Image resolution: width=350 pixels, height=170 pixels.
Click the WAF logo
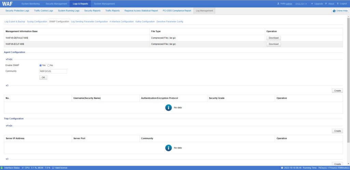click(x=8, y=4)
